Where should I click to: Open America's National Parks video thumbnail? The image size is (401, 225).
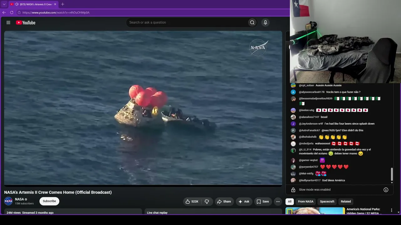tap(315, 211)
